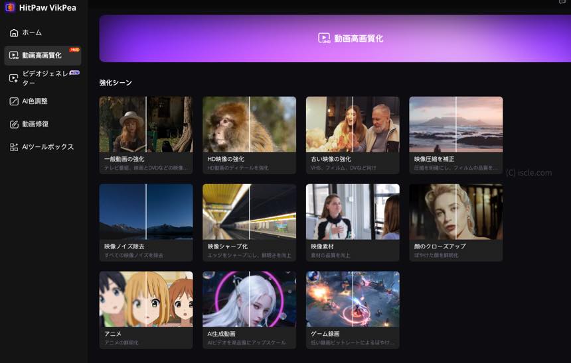
Task: Click the 一般動画の強化 title text
Action: 124,159
